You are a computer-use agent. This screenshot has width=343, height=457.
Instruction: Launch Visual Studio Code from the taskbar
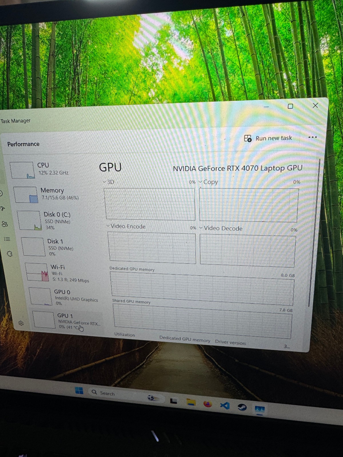225,405
